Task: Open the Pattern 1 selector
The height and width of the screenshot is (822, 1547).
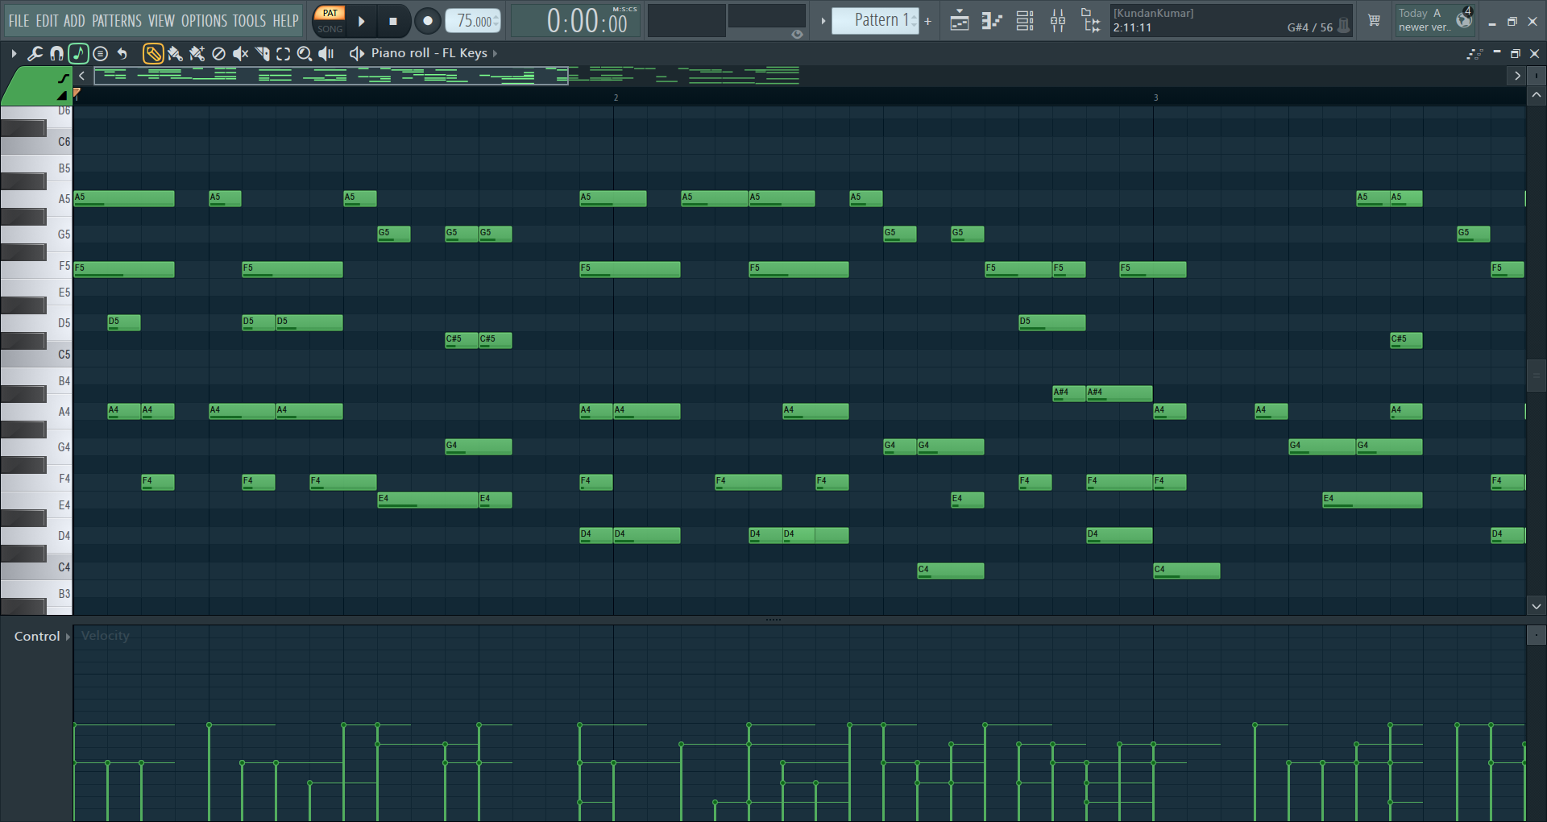Action: (876, 20)
